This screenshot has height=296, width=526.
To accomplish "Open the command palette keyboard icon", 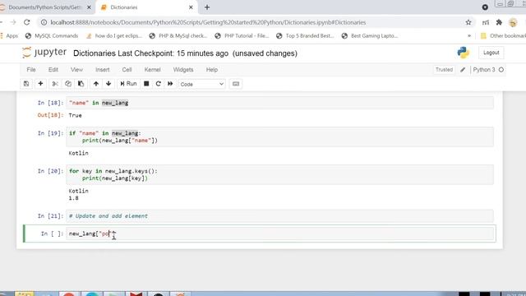I will (x=236, y=84).
